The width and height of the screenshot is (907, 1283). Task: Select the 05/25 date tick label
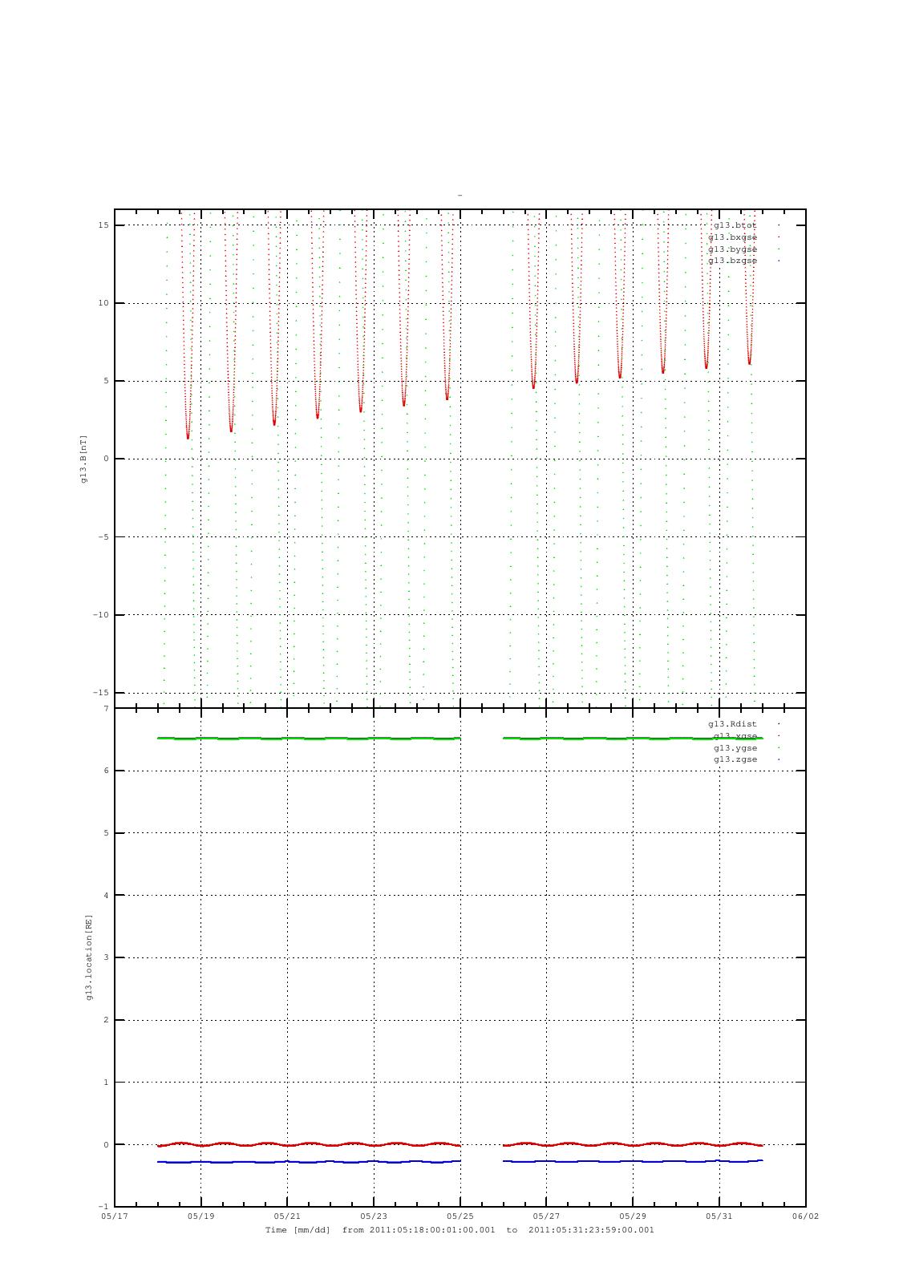[460, 1216]
